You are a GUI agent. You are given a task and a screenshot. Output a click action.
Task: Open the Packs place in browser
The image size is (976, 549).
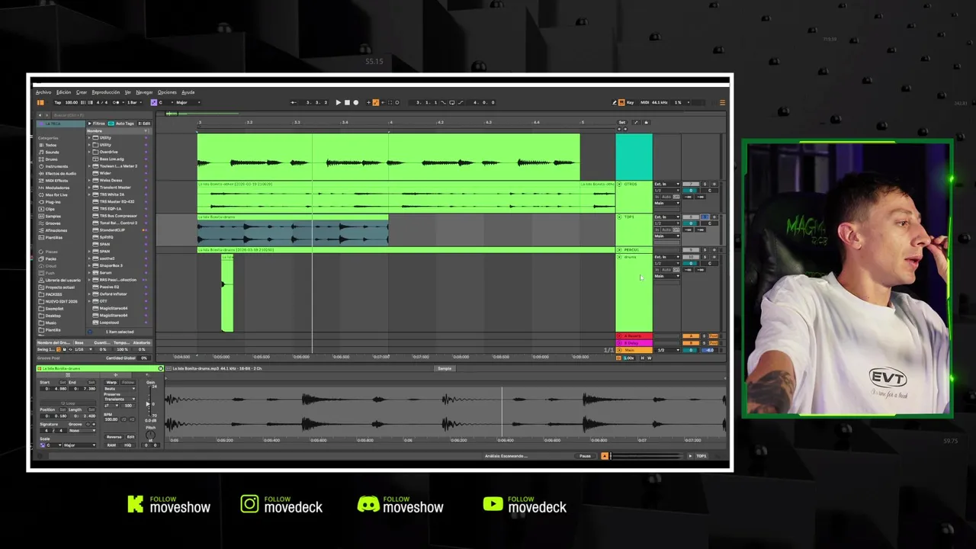pyautogui.click(x=50, y=259)
